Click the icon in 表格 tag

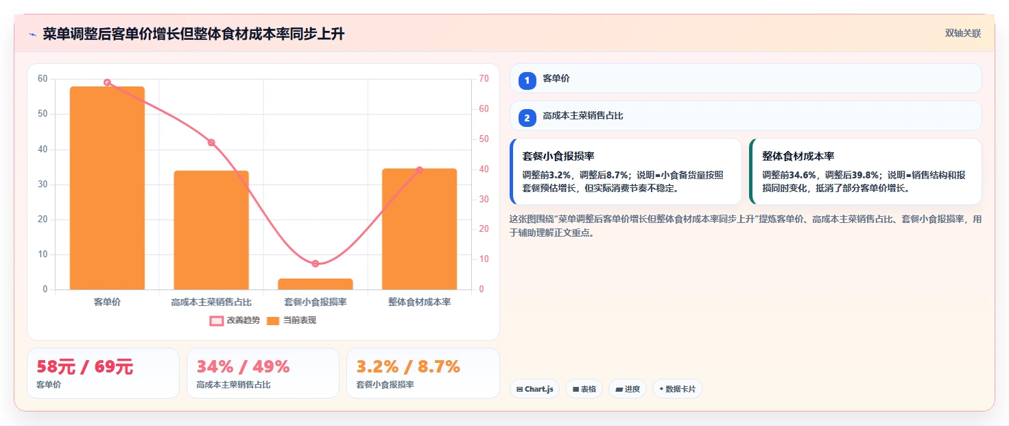(x=575, y=390)
